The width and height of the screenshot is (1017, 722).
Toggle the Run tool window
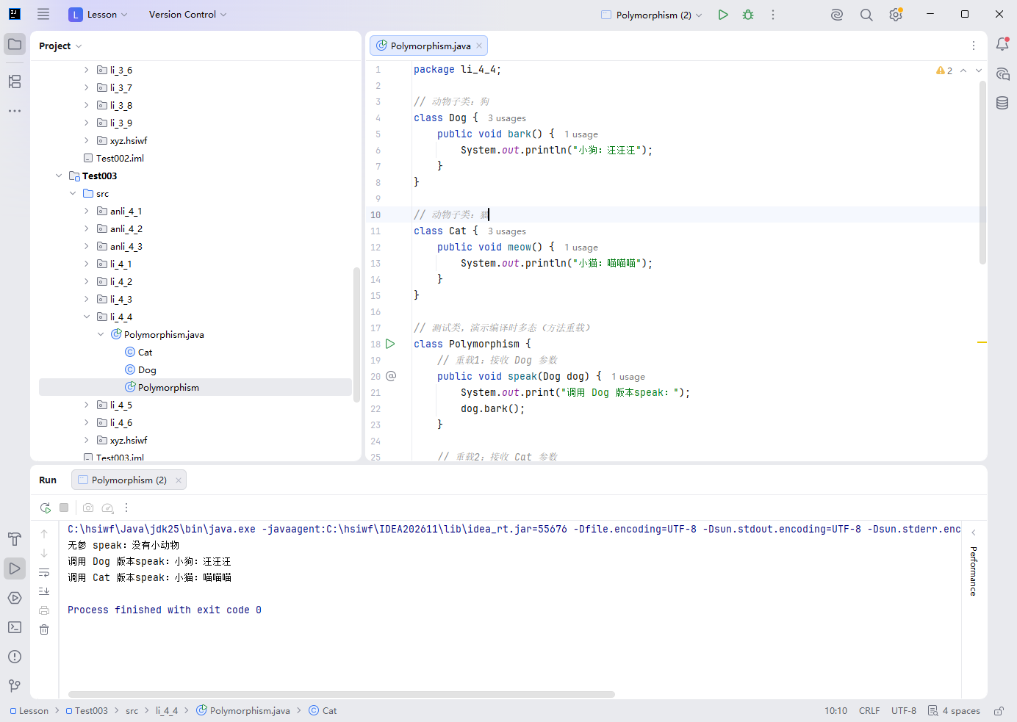point(15,568)
